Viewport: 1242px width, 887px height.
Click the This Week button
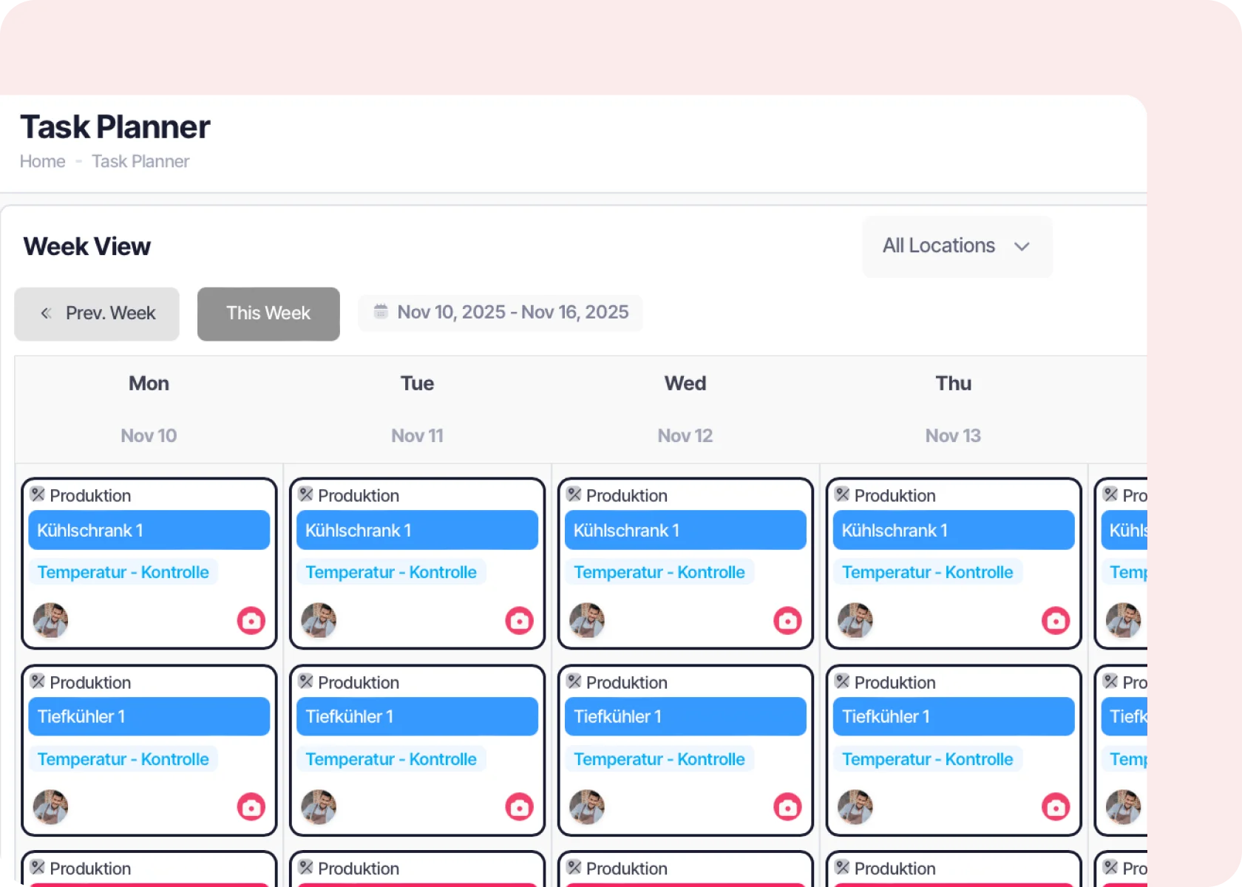click(268, 313)
